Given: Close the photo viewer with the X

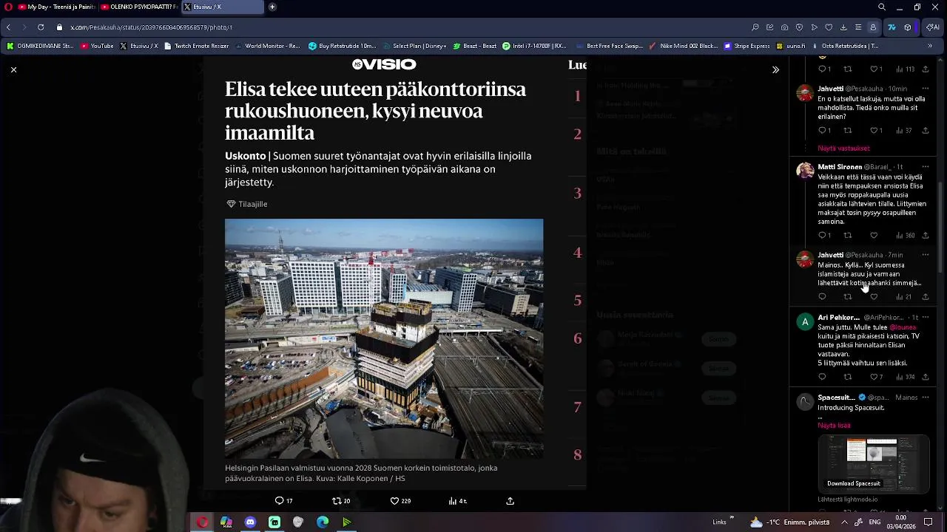Looking at the screenshot, I should coord(13,69).
